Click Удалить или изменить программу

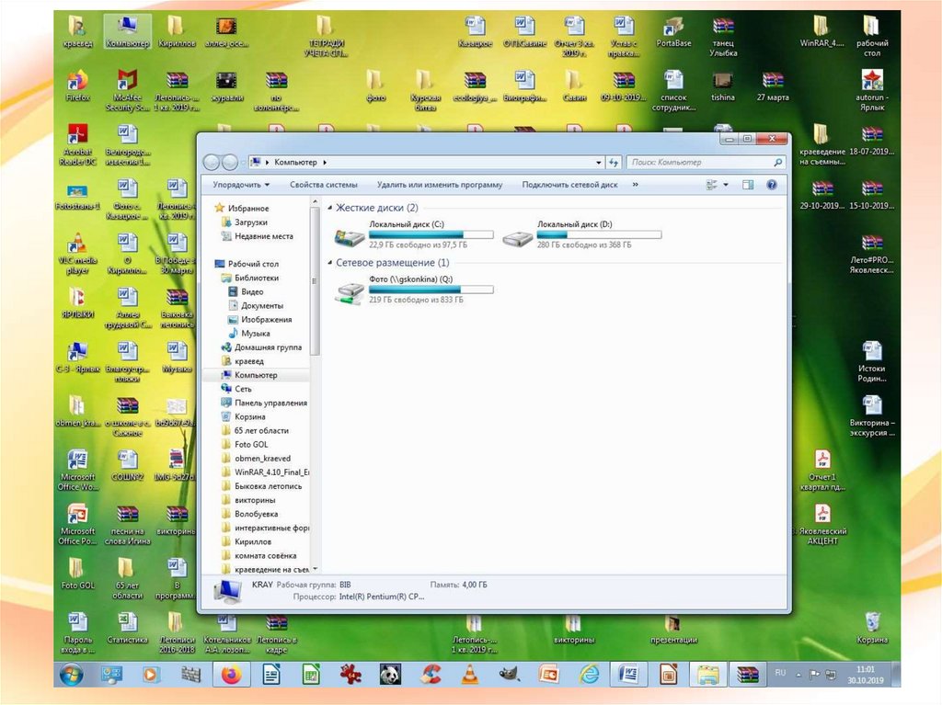440,185
